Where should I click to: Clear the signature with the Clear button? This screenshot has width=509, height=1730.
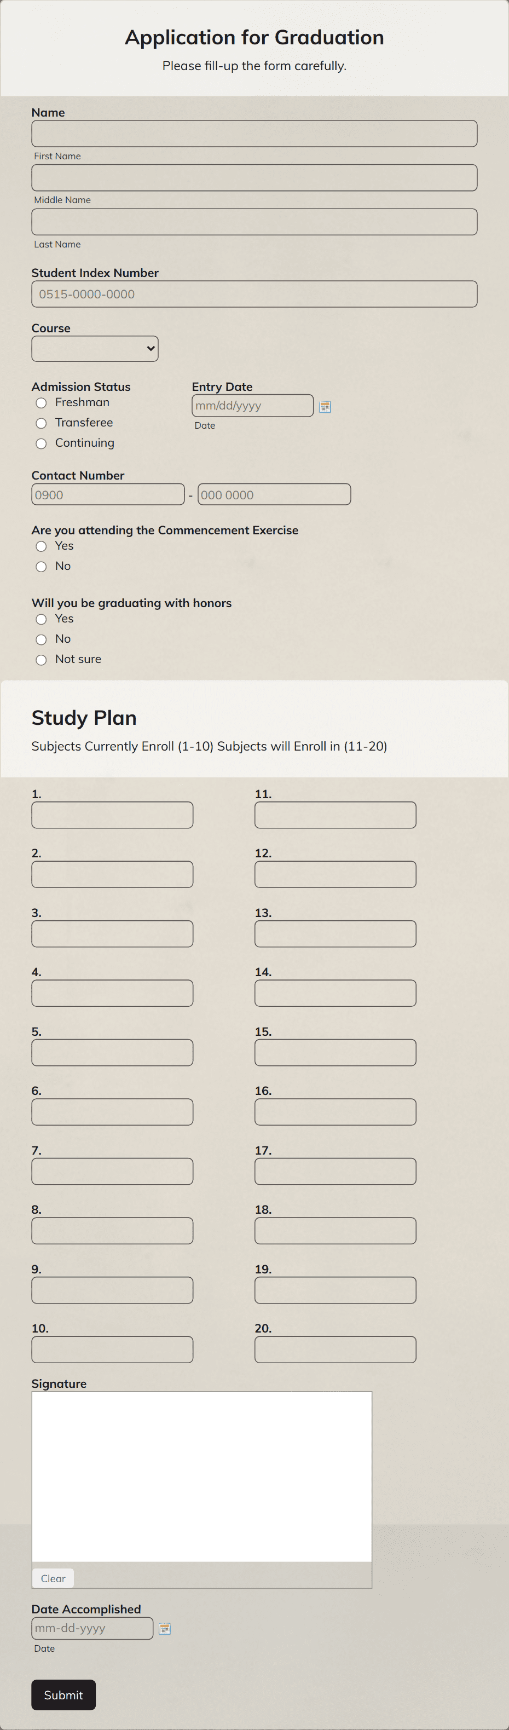[x=53, y=1578]
